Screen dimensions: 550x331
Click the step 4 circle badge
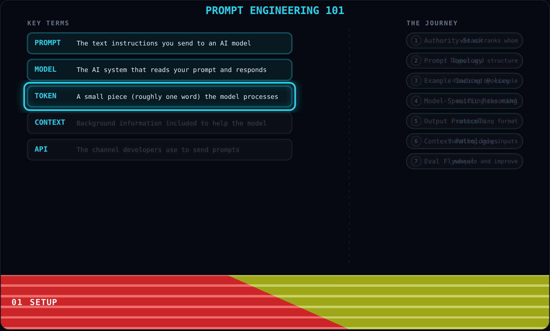(x=416, y=101)
